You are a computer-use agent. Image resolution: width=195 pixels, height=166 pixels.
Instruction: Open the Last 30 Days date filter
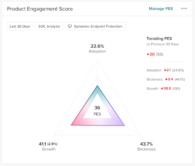coord(20,26)
